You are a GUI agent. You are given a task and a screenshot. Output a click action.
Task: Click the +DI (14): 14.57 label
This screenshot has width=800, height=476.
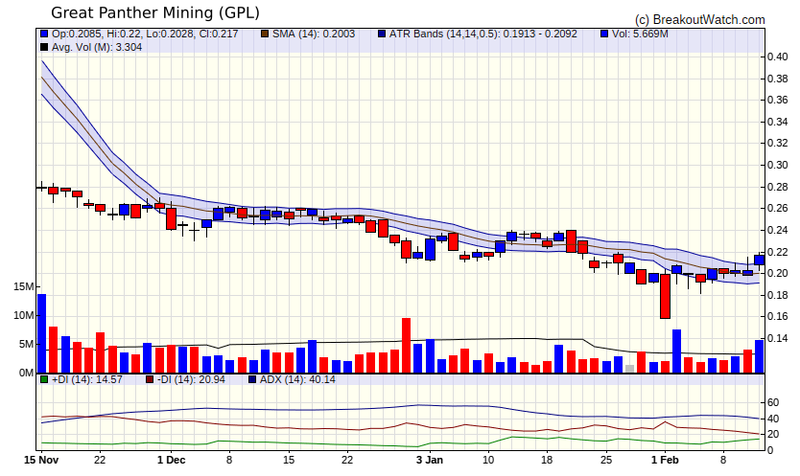87,379
